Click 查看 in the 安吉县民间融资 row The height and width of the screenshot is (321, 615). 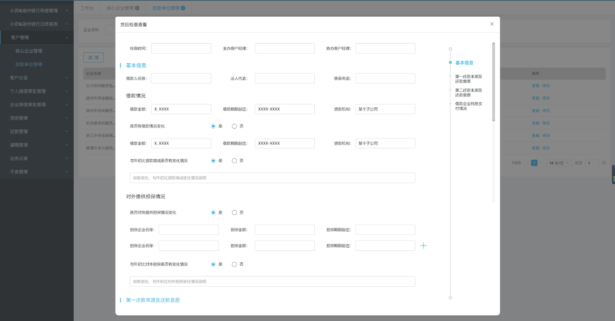pos(535,123)
